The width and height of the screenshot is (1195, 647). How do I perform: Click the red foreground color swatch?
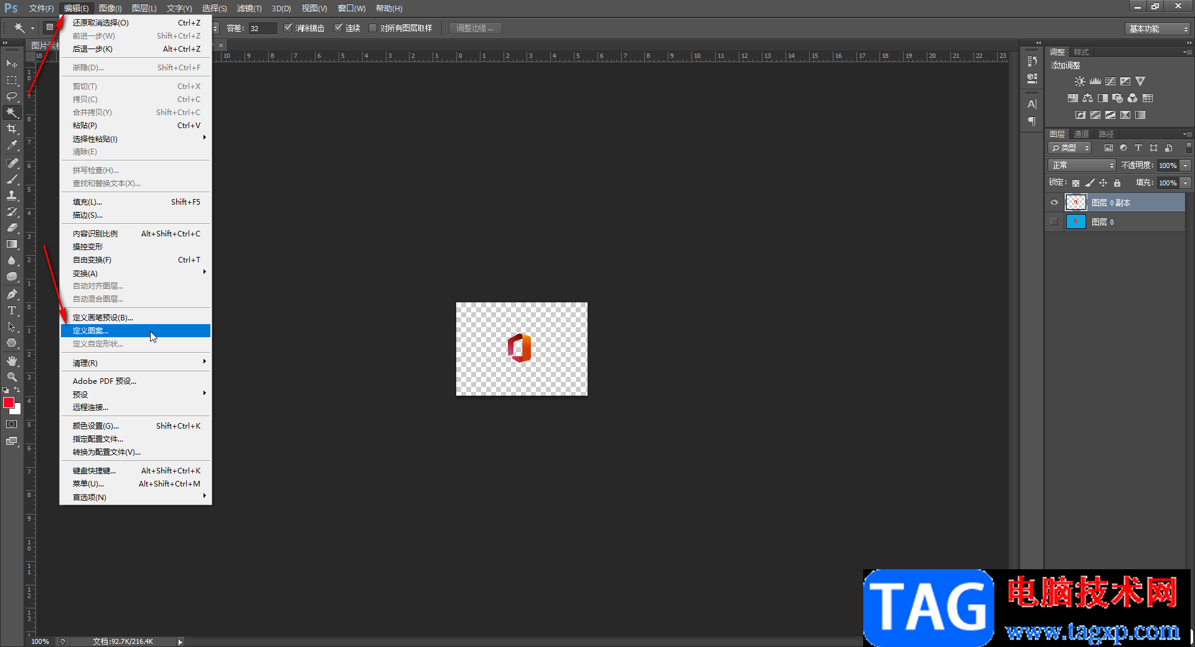click(x=8, y=403)
